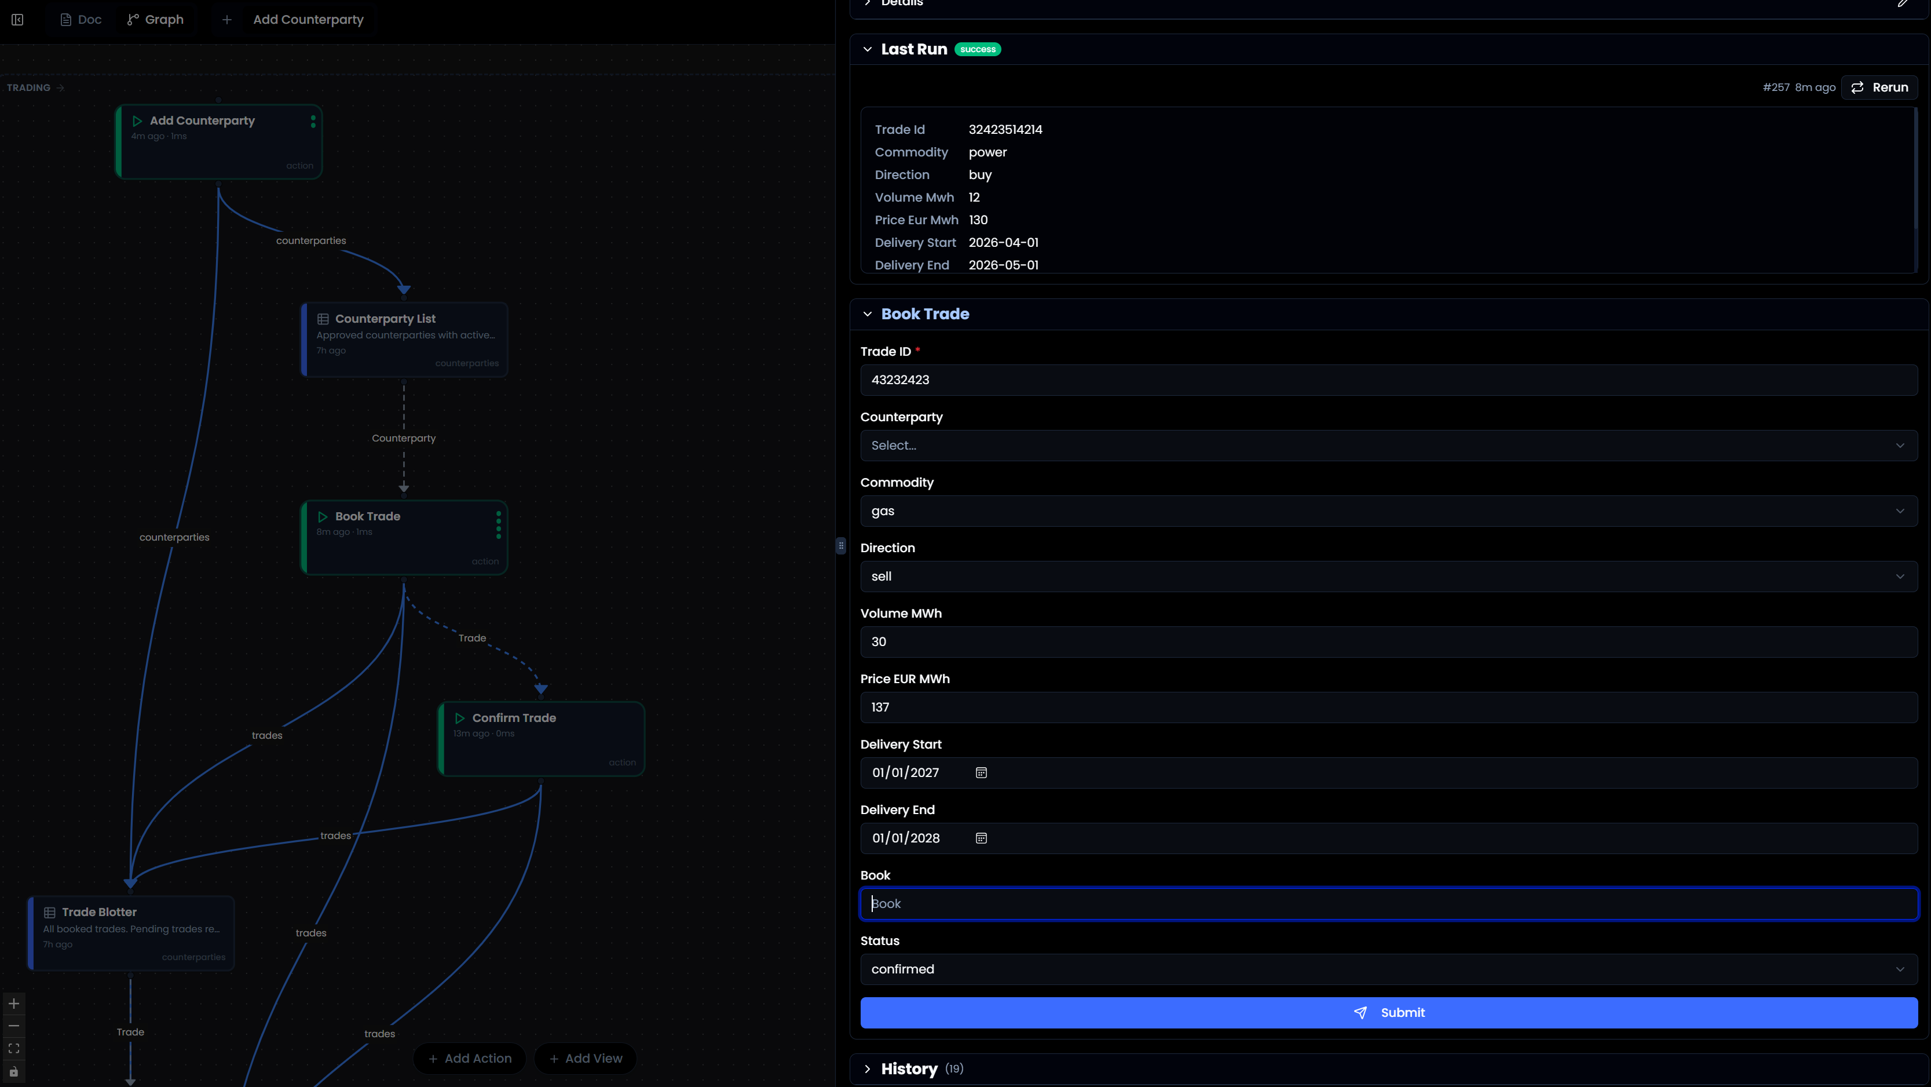Open the Delivery End calendar picker

point(981,838)
